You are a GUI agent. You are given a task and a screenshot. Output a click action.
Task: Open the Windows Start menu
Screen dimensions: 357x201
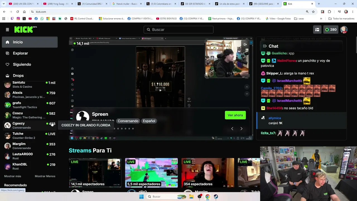(x=141, y=197)
